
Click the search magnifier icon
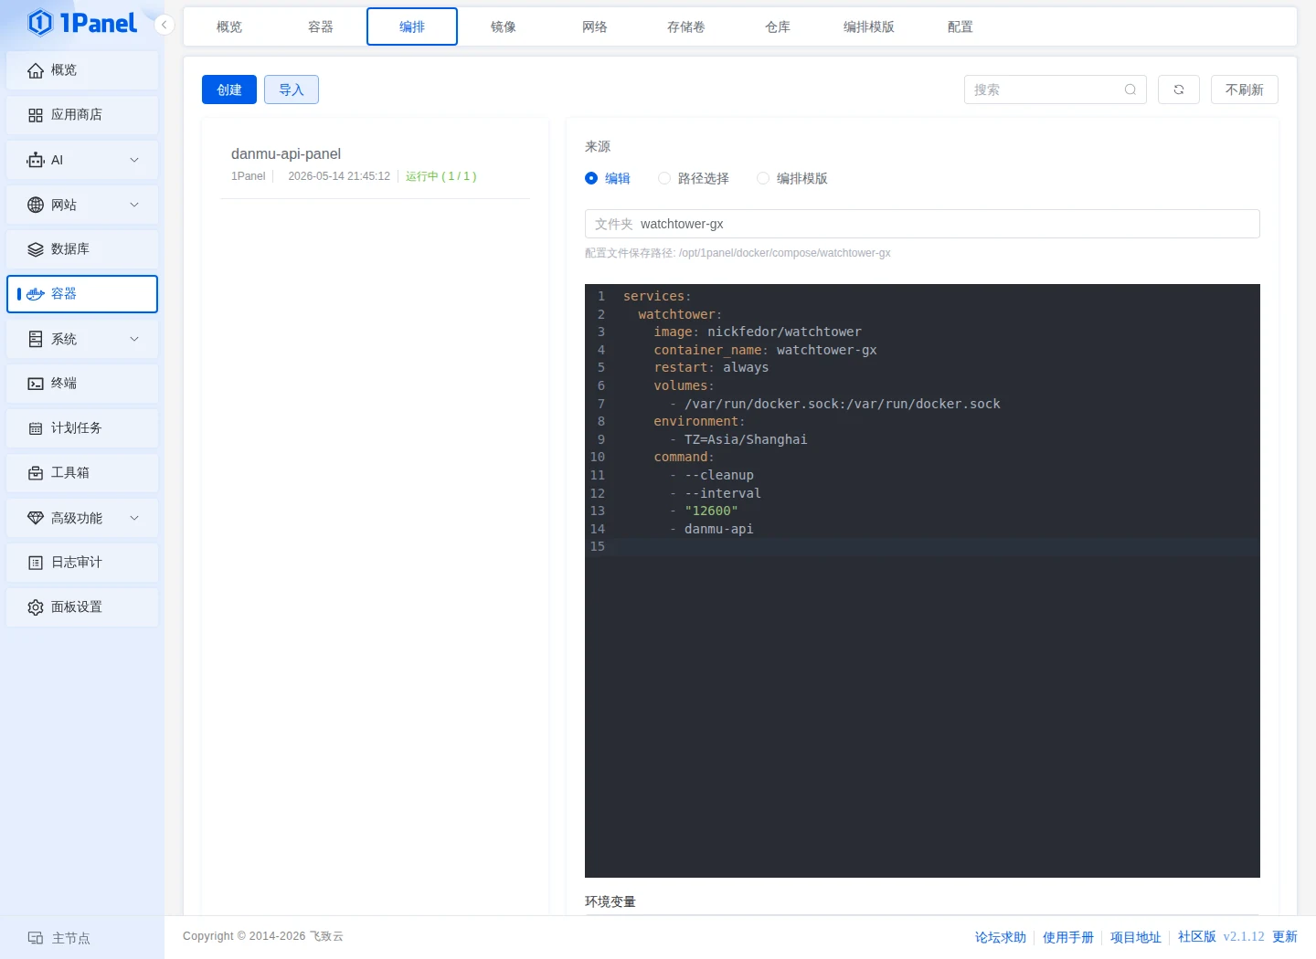point(1130,90)
